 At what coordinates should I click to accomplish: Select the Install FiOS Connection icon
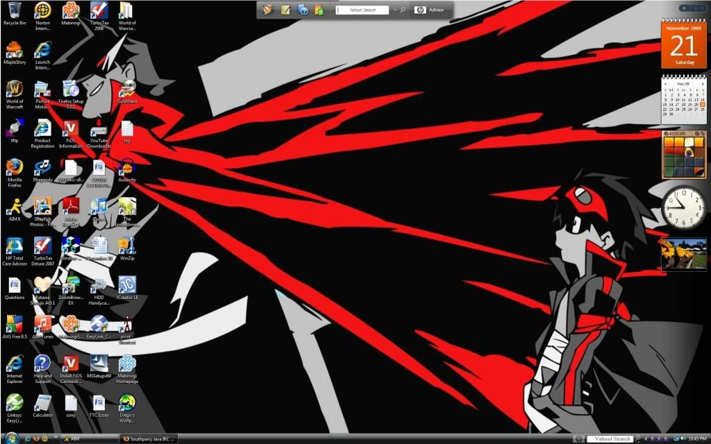tap(71, 369)
